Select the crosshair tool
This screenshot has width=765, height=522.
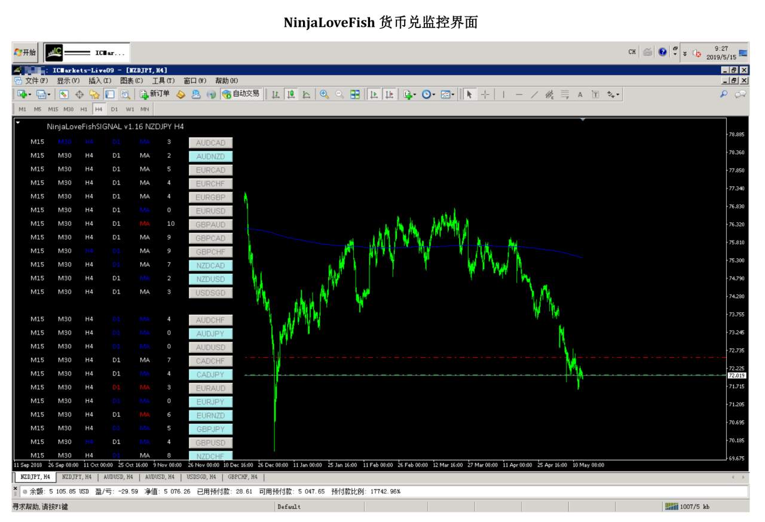pos(485,94)
